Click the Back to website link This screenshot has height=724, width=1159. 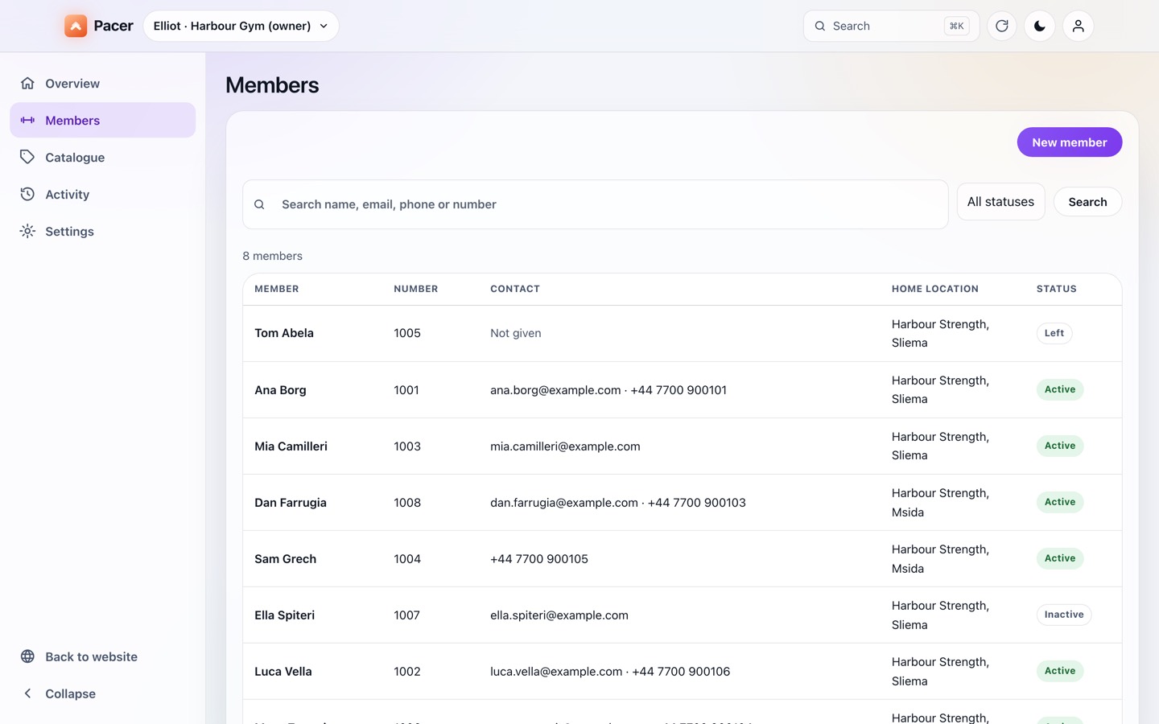103,656
